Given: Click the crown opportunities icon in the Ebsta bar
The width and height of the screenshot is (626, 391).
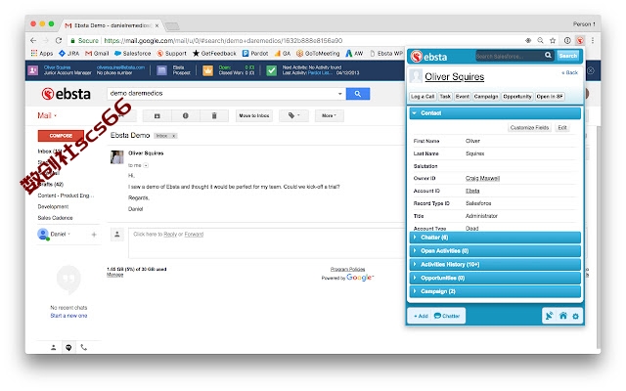Looking at the screenshot, I should pos(207,70).
